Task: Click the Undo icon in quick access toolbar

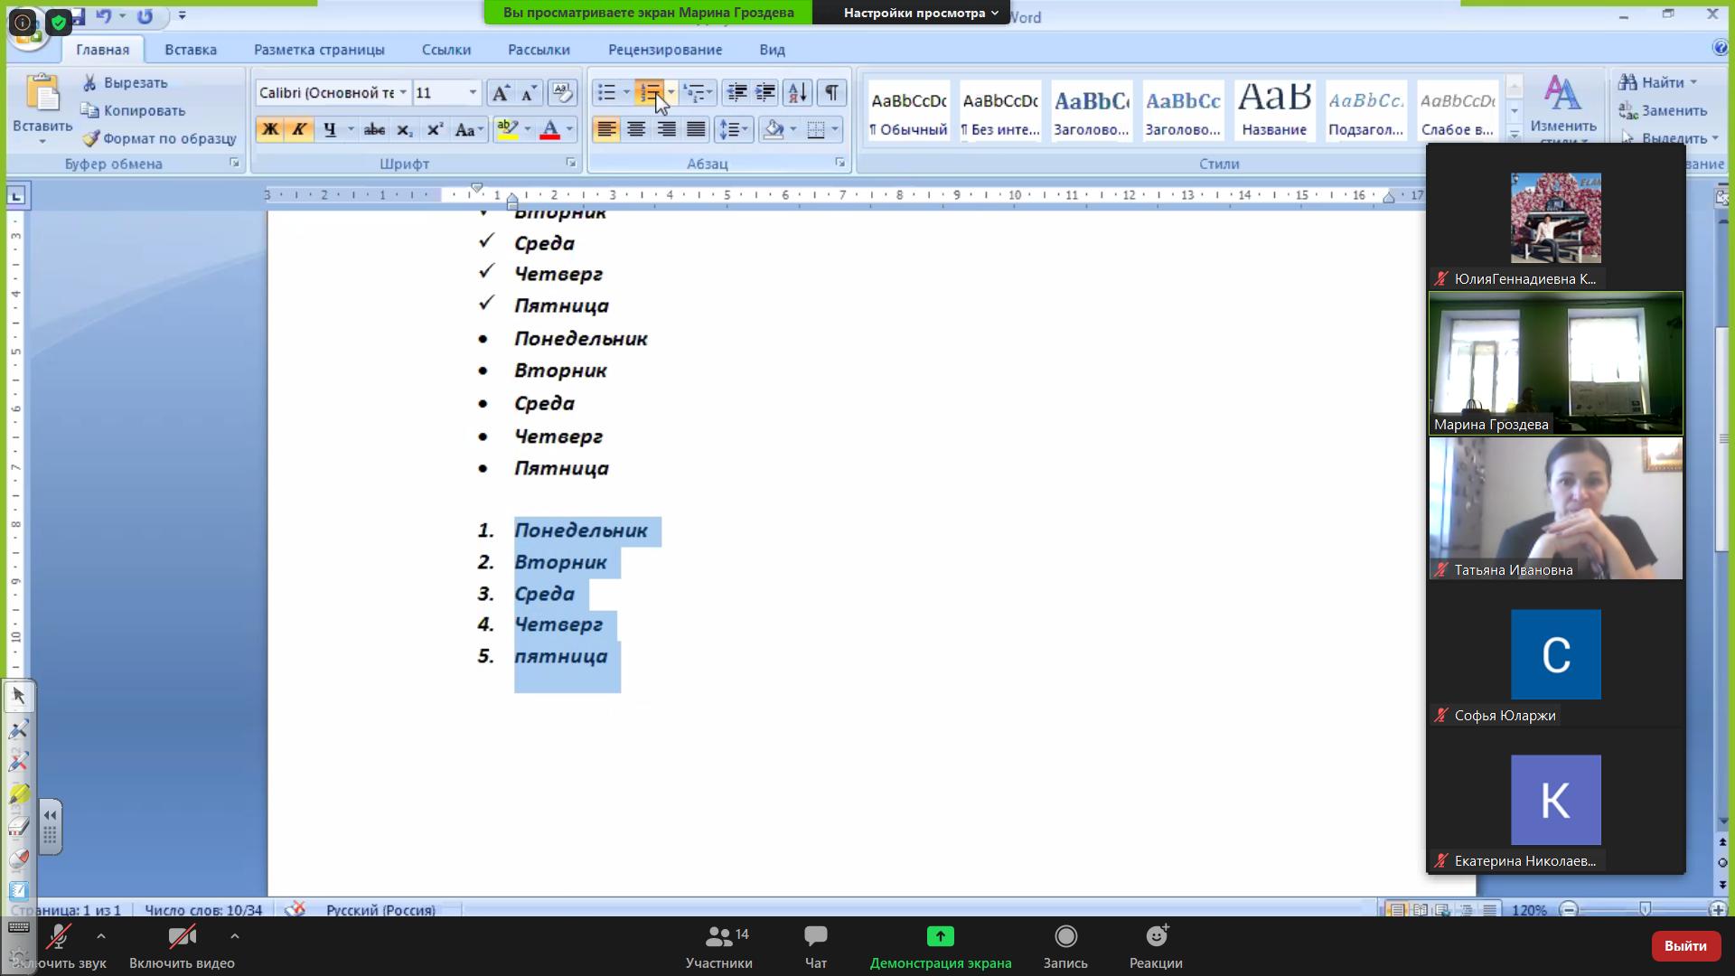Action: click(104, 16)
